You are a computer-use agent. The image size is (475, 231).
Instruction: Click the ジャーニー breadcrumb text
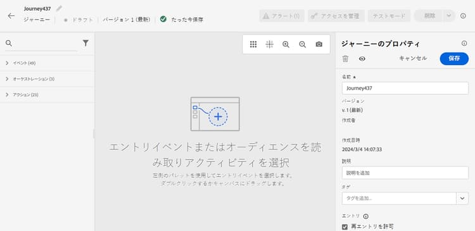(x=37, y=20)
